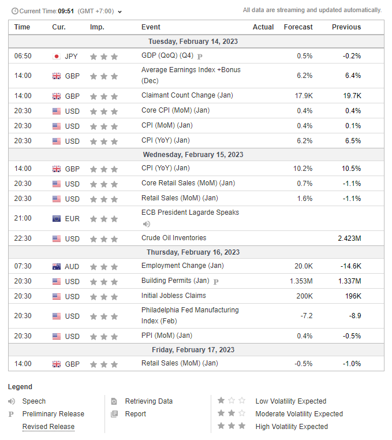The height and width of the screenshot is (440, 392).
Task: Click the Forecast column header
Action: tap(298, 27)
